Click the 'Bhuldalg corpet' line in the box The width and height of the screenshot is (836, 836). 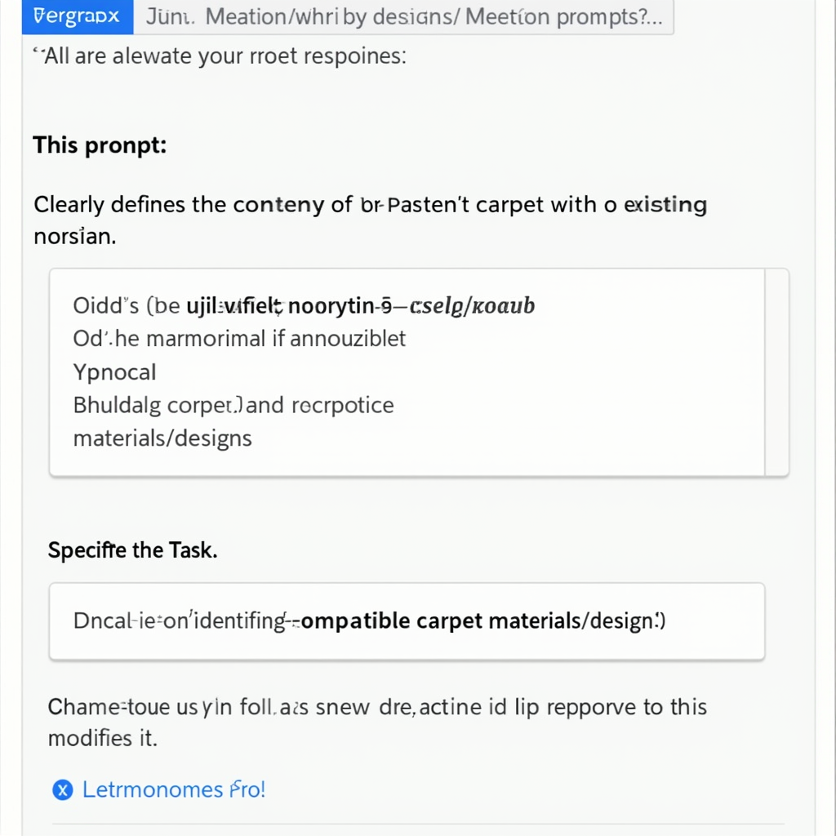coord(233,405)
